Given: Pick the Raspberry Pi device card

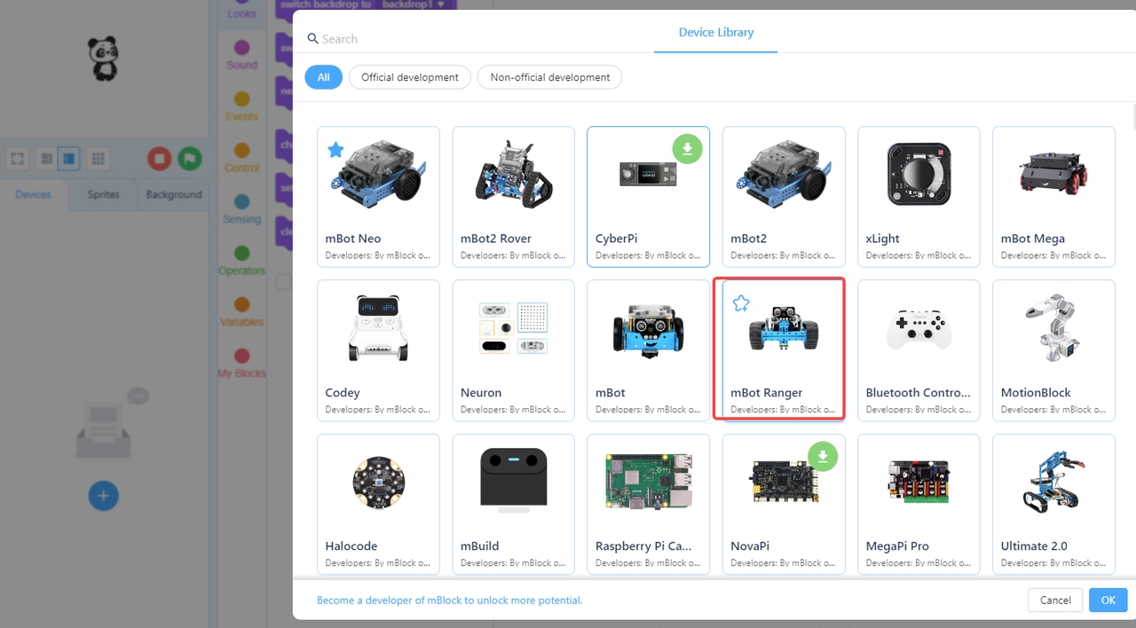Looking at the screenshot, I should pyautogui.click(x=648, y=503).
